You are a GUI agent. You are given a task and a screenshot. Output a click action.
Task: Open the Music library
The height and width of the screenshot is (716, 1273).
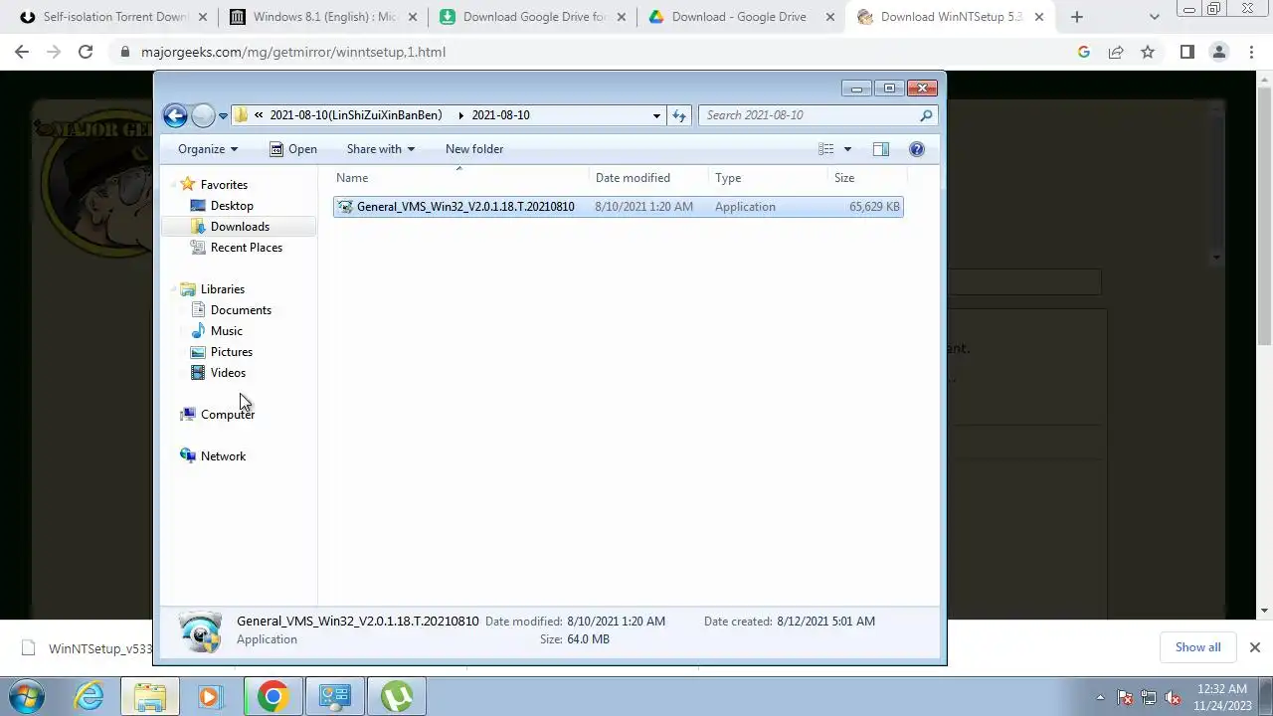(x=227, y=331)
